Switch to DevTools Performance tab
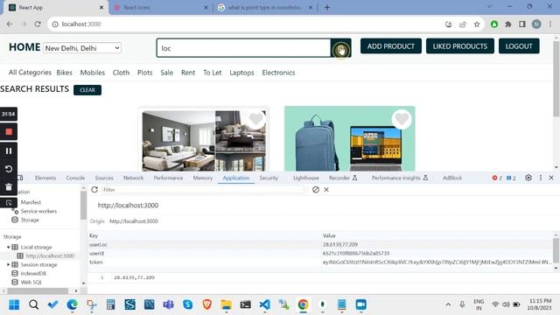 click(168, 178)
